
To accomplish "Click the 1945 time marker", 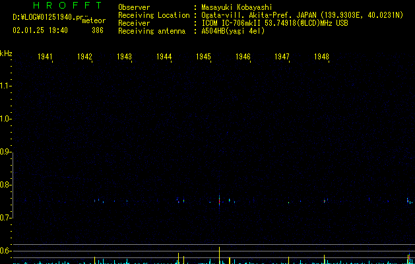I will (x=203, y=57).
